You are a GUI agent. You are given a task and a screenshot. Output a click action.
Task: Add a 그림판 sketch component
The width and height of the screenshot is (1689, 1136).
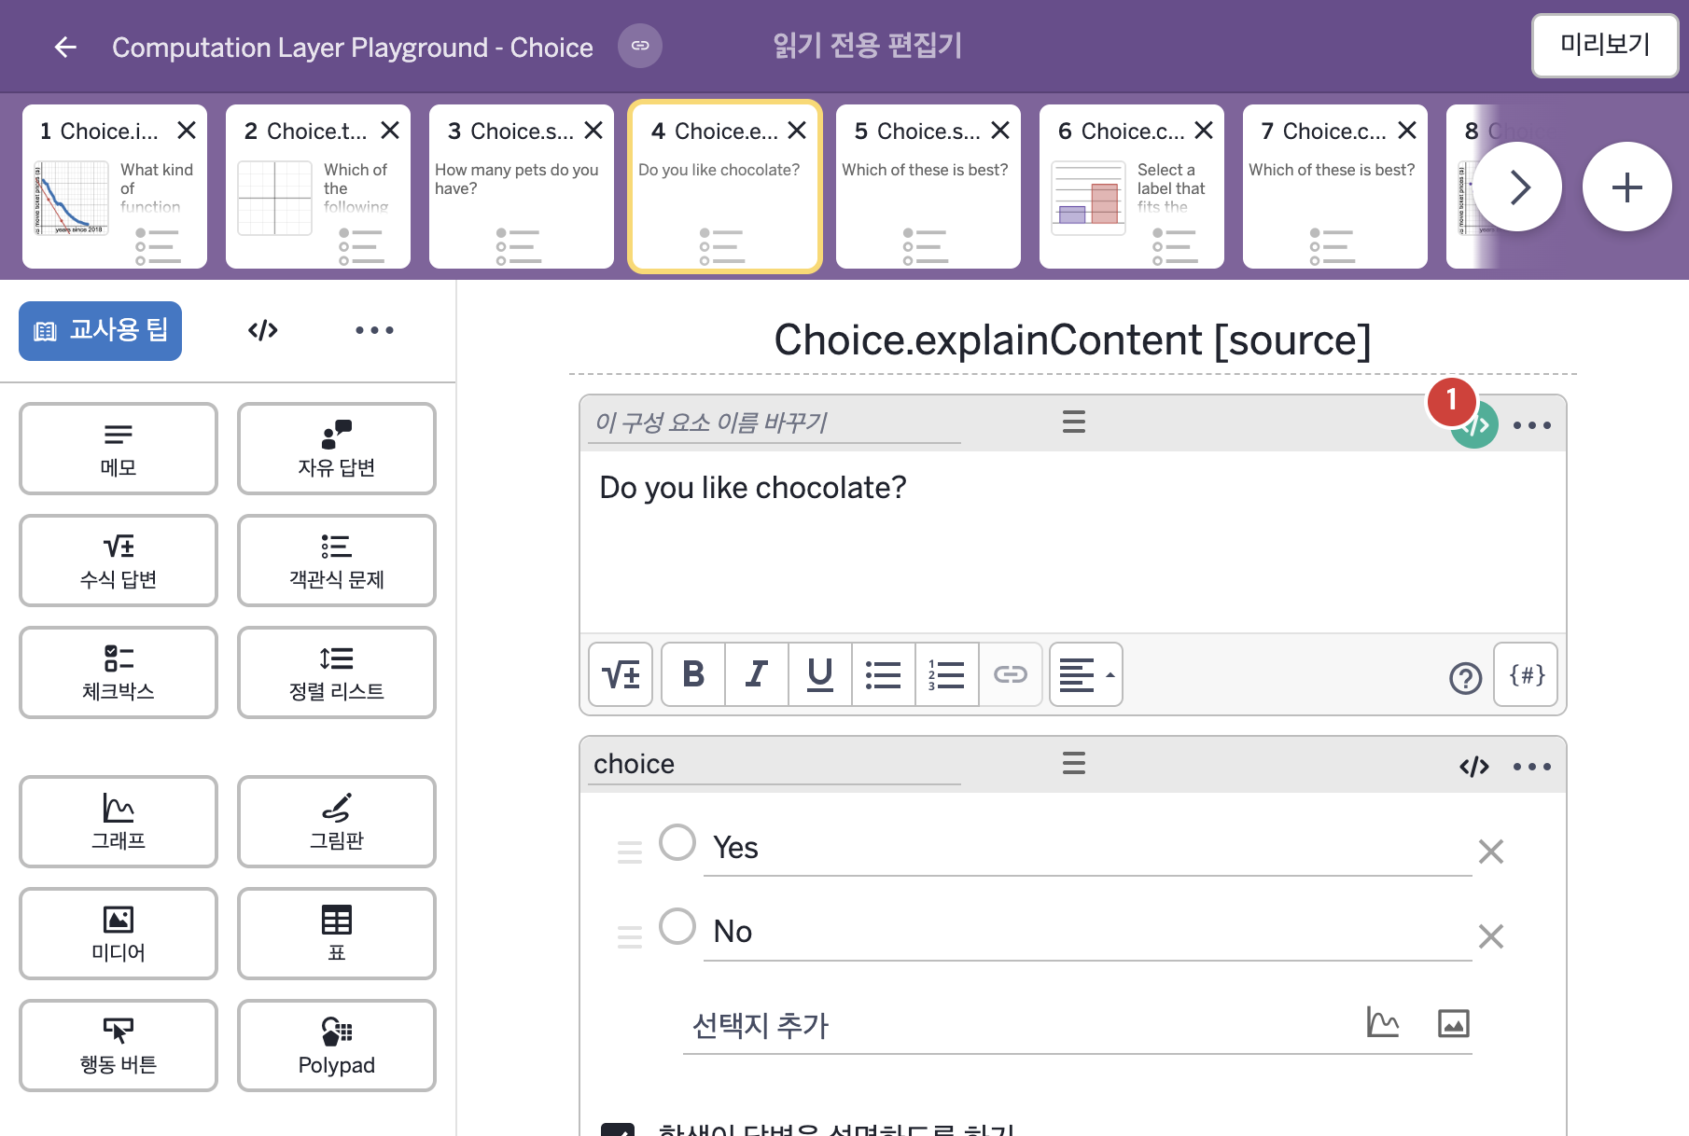click(x=337, y=822)
